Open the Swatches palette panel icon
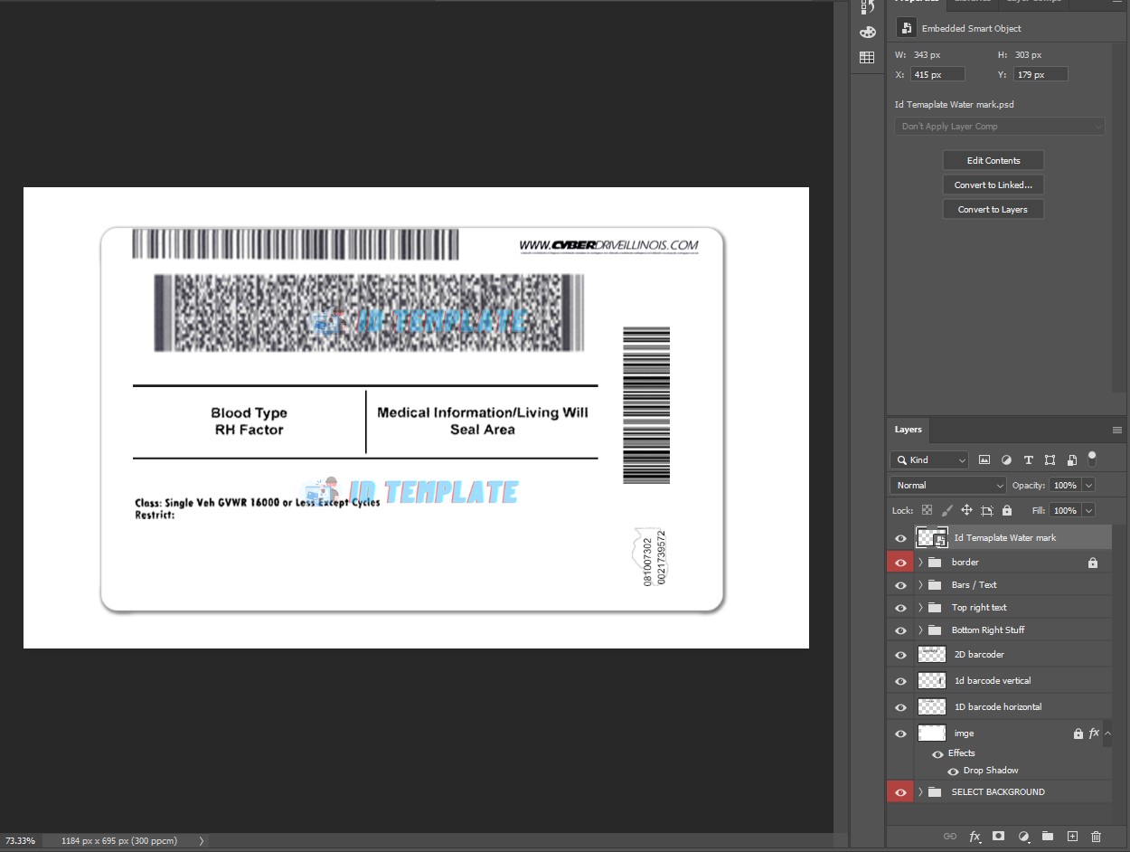The width and height of the screenshot is (1130, 852). pyautogui.click(x=867, y=33)
